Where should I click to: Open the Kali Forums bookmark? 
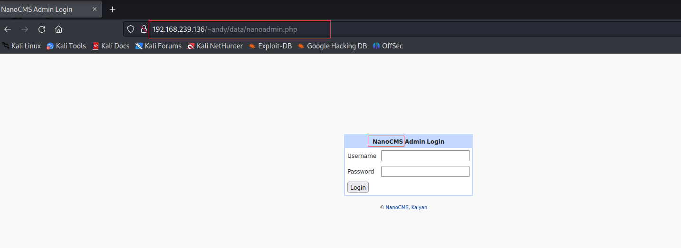coord(159,46)
